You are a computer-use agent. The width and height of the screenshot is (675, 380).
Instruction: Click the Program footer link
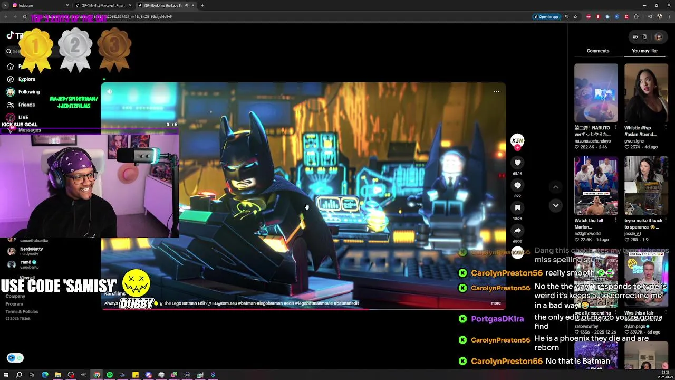pos(14,304)
